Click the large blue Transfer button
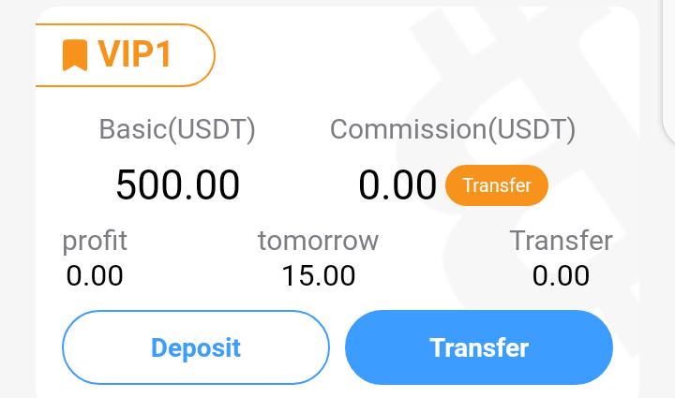The width and height of the screenshot is (675, 398). tap(479, 347)
